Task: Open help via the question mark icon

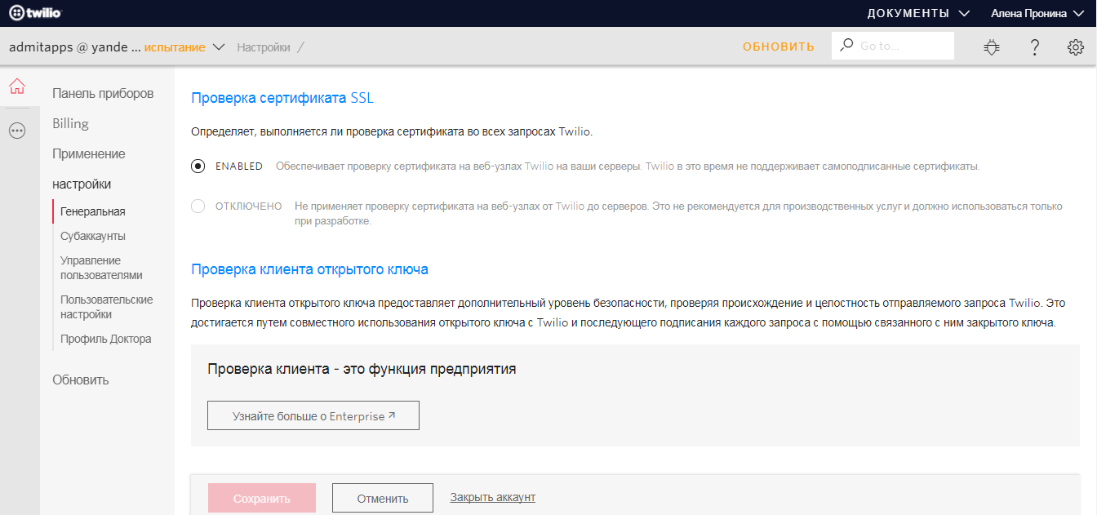Action: pos(1034,47)
